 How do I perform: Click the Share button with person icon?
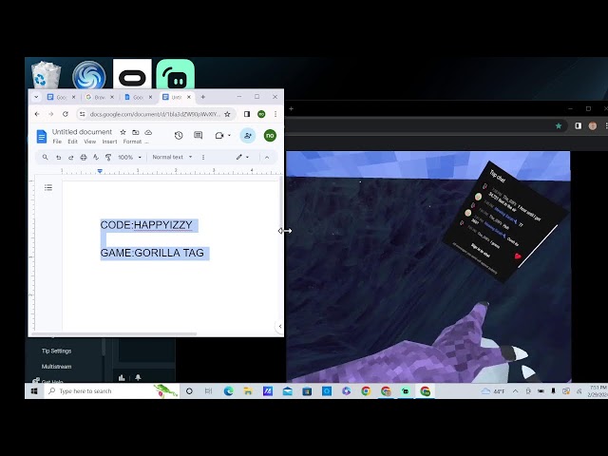click(248, 136)
